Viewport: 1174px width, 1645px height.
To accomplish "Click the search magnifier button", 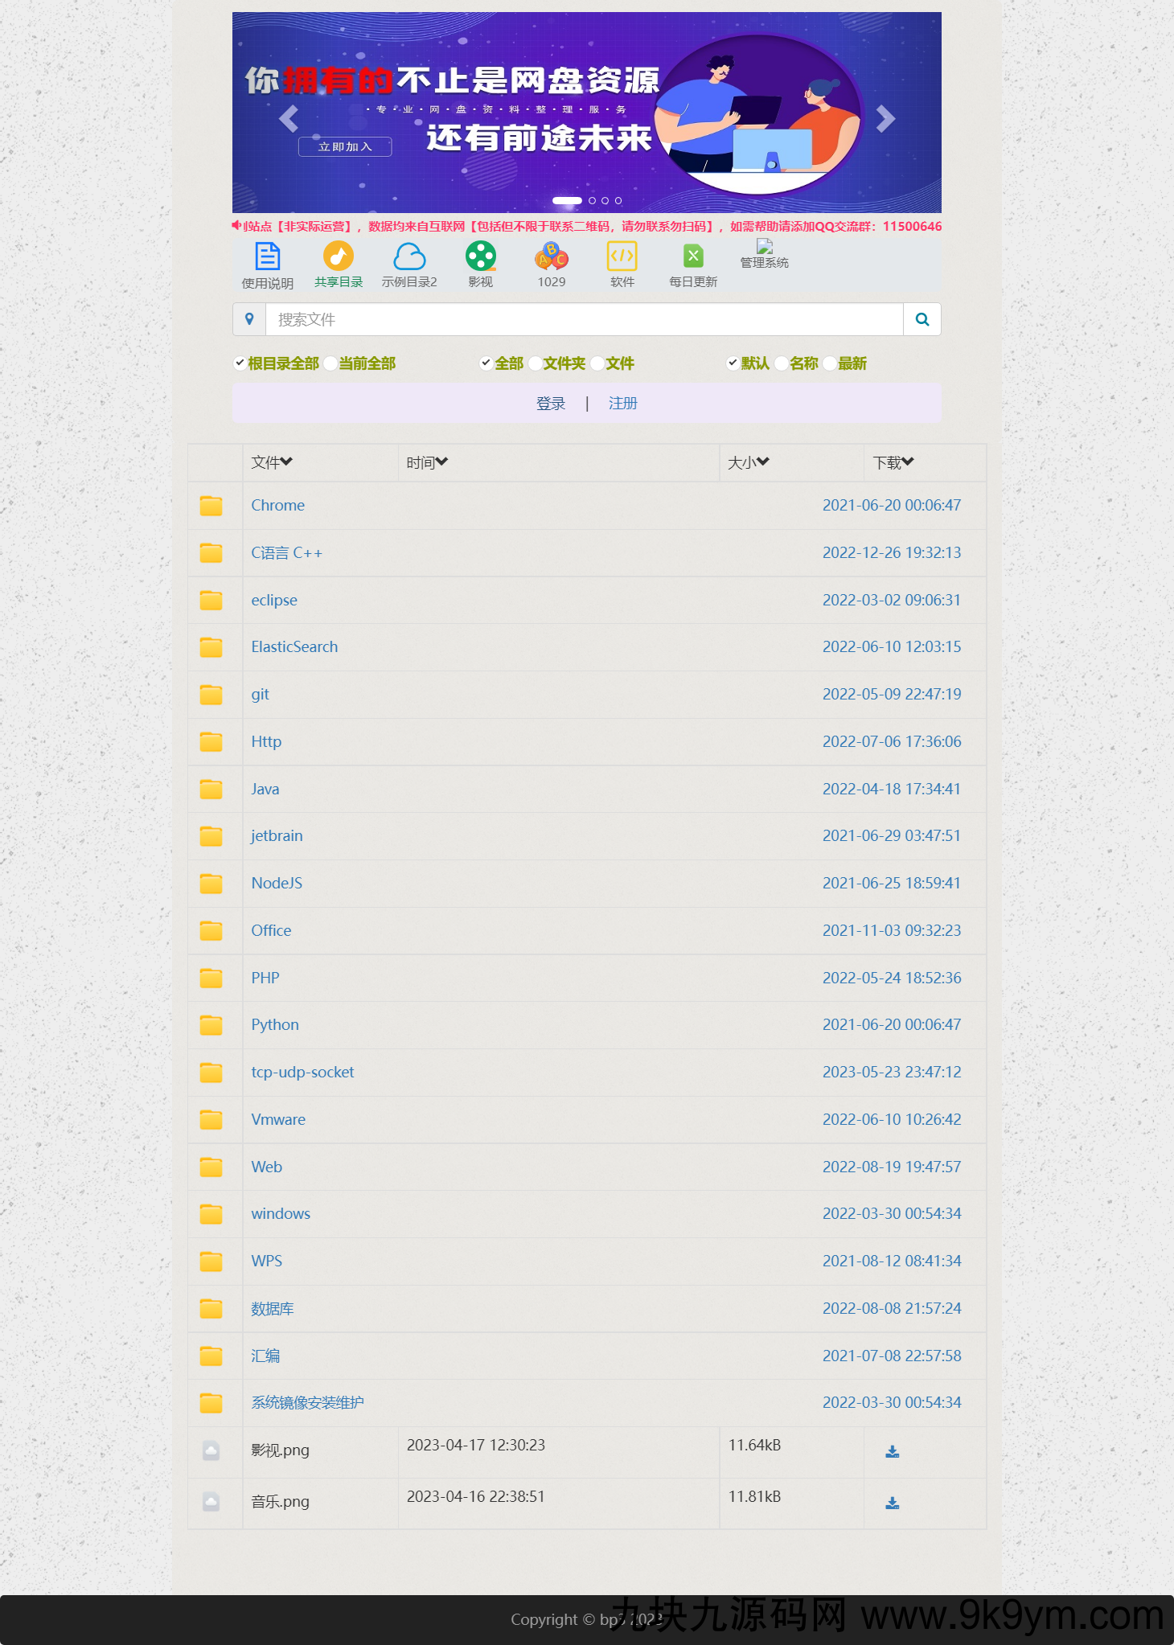I will (x=922, y=319).
